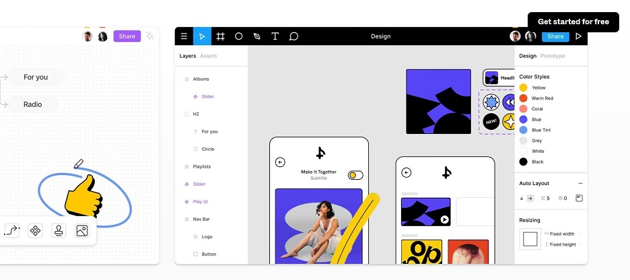Click the Radio node on FigJam board
This screenshot has height=280, width=630.
(x=33, y=104)
